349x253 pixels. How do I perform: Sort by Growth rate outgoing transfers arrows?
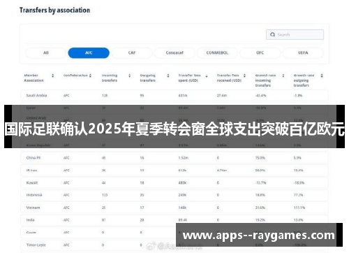tap(322, 75)
